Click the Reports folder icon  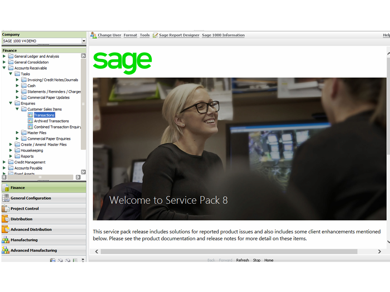click(17, 156)
